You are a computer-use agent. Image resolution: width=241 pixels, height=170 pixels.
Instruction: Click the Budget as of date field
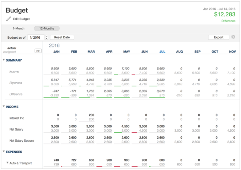[x=36, y=37]
